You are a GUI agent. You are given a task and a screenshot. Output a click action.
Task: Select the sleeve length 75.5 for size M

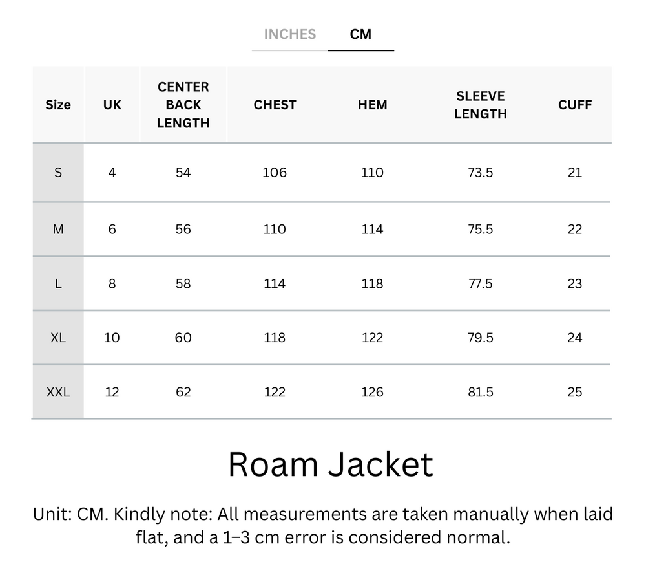pos(481,229)
